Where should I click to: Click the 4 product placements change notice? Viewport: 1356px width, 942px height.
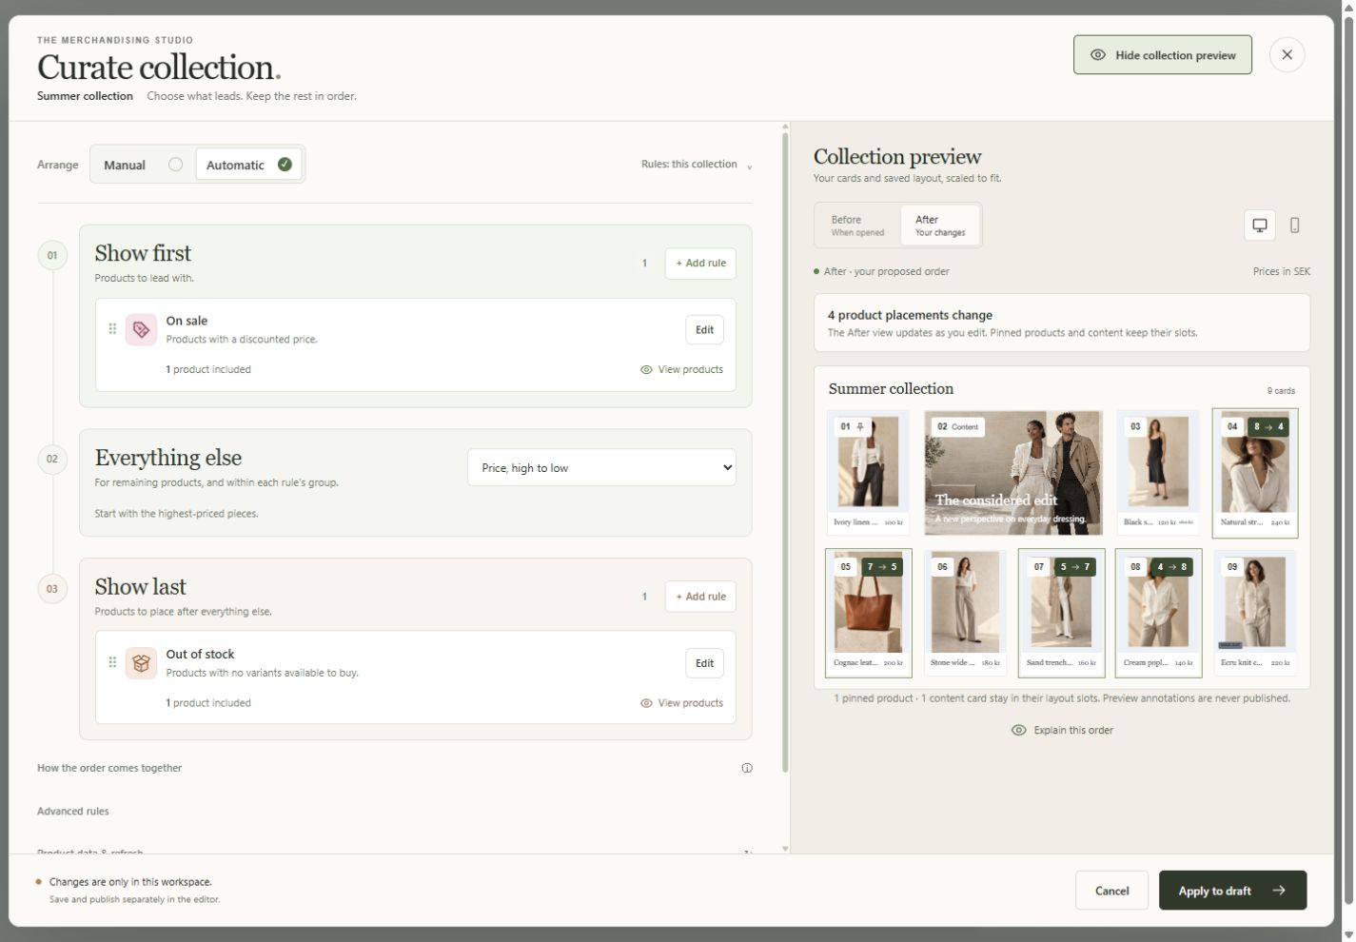point(1062,323)
